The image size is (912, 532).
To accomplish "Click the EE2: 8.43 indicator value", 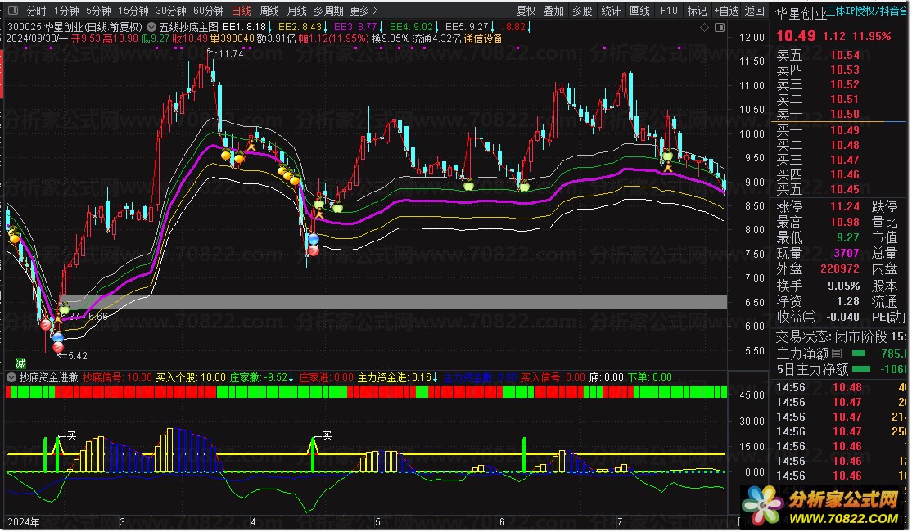I will click(300, 27).
